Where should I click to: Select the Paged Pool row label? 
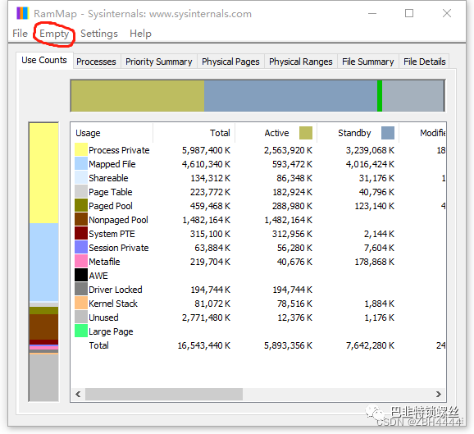pos(111,206)
